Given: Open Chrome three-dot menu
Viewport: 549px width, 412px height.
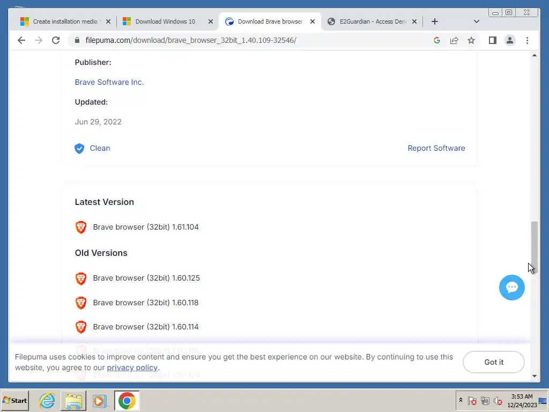Looking at the screenshot, I should point(528,40).
